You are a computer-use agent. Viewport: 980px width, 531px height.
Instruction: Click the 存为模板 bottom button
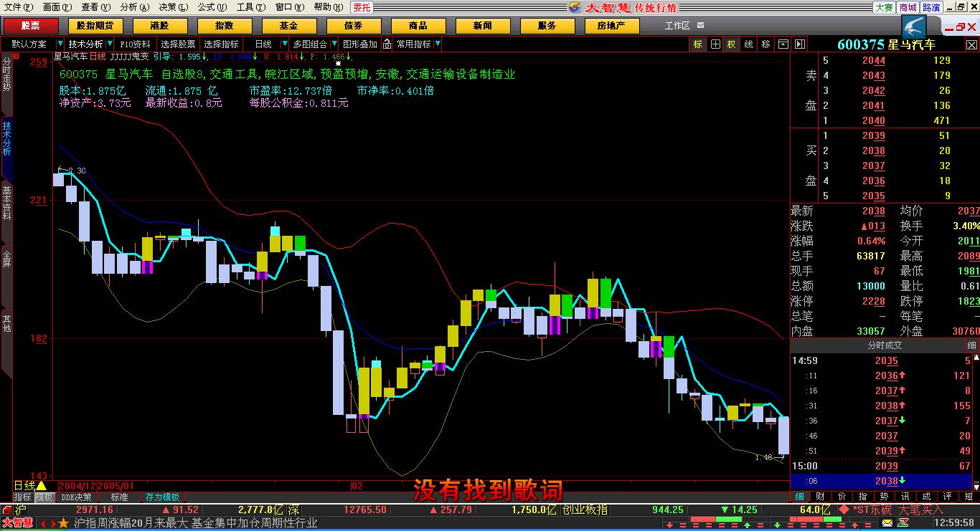(x=162, y=497)
